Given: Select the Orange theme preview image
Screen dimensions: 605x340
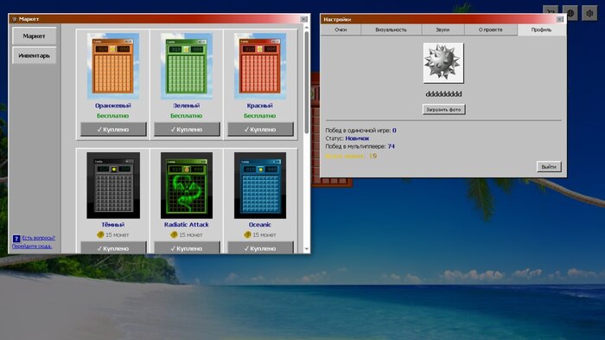Looking at the screenshot, I should (x=113, y=66).
